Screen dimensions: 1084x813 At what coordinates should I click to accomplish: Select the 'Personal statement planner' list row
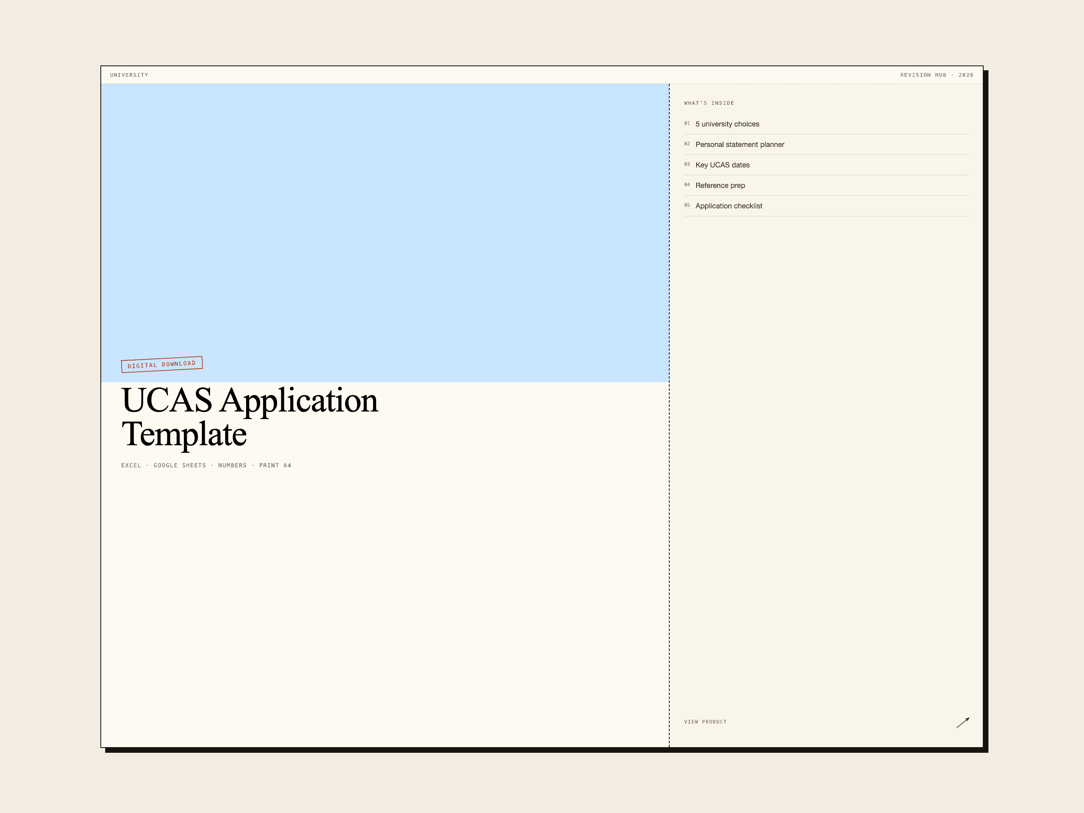tap(826, 145)
